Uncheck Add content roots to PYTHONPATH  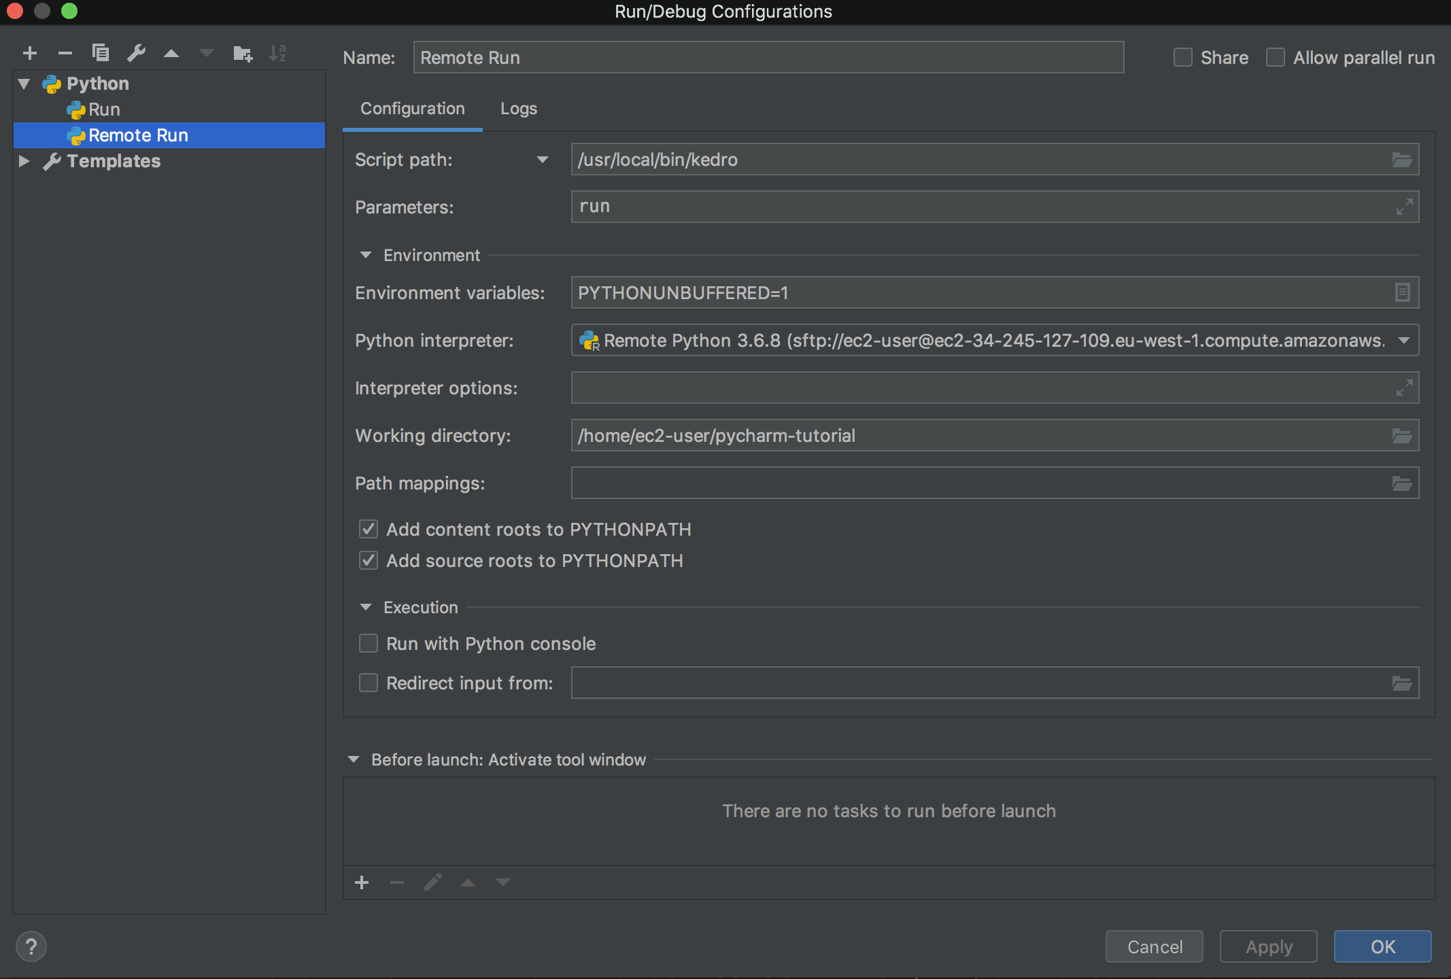(369, 529)
